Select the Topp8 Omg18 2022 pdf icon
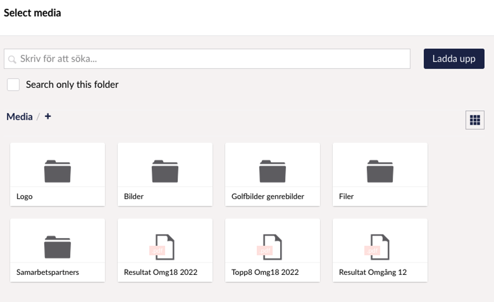 [269, 247]
